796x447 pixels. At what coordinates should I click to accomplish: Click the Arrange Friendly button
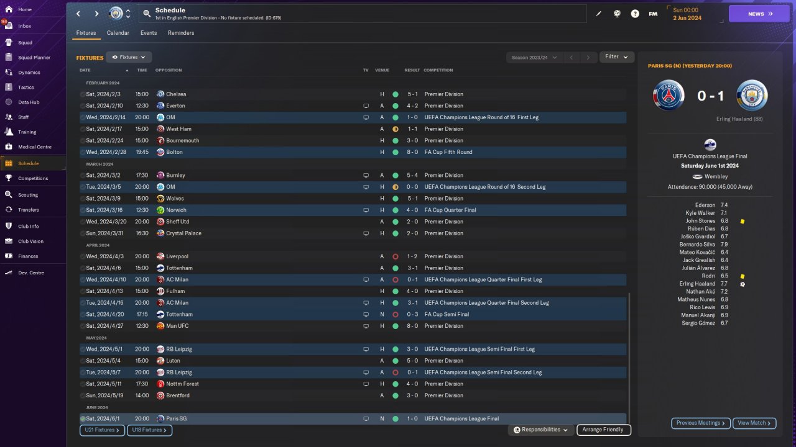click(x=604, y=430)
